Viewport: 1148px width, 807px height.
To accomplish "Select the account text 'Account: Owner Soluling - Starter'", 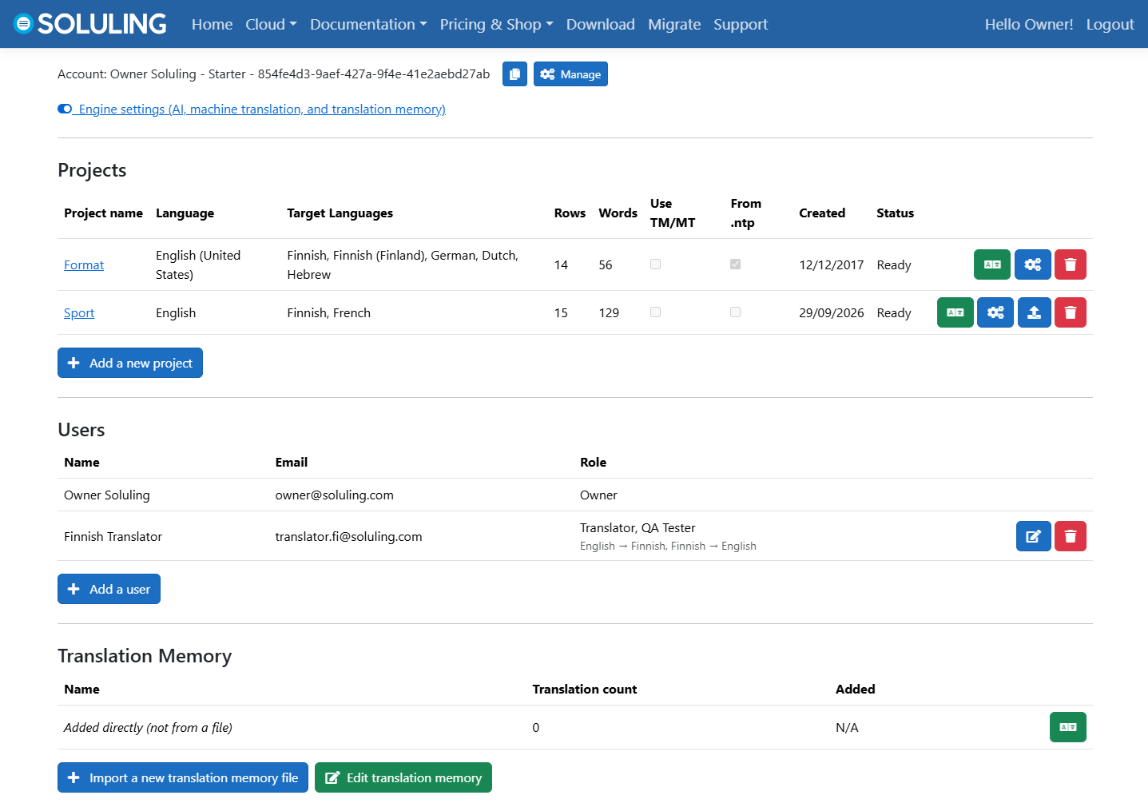I will tap(152, 74).
